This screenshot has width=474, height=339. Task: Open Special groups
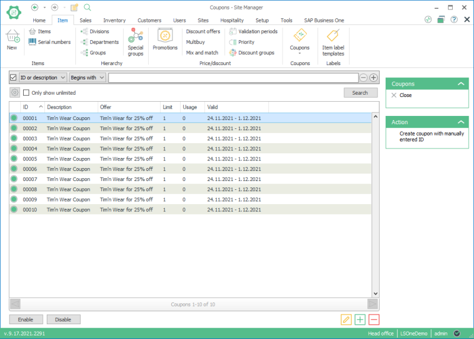pos(136,42)
